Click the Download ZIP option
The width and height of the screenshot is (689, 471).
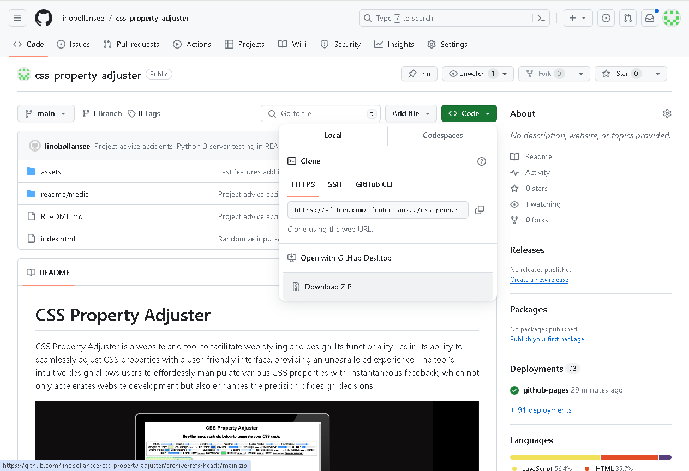coord(327,286)
